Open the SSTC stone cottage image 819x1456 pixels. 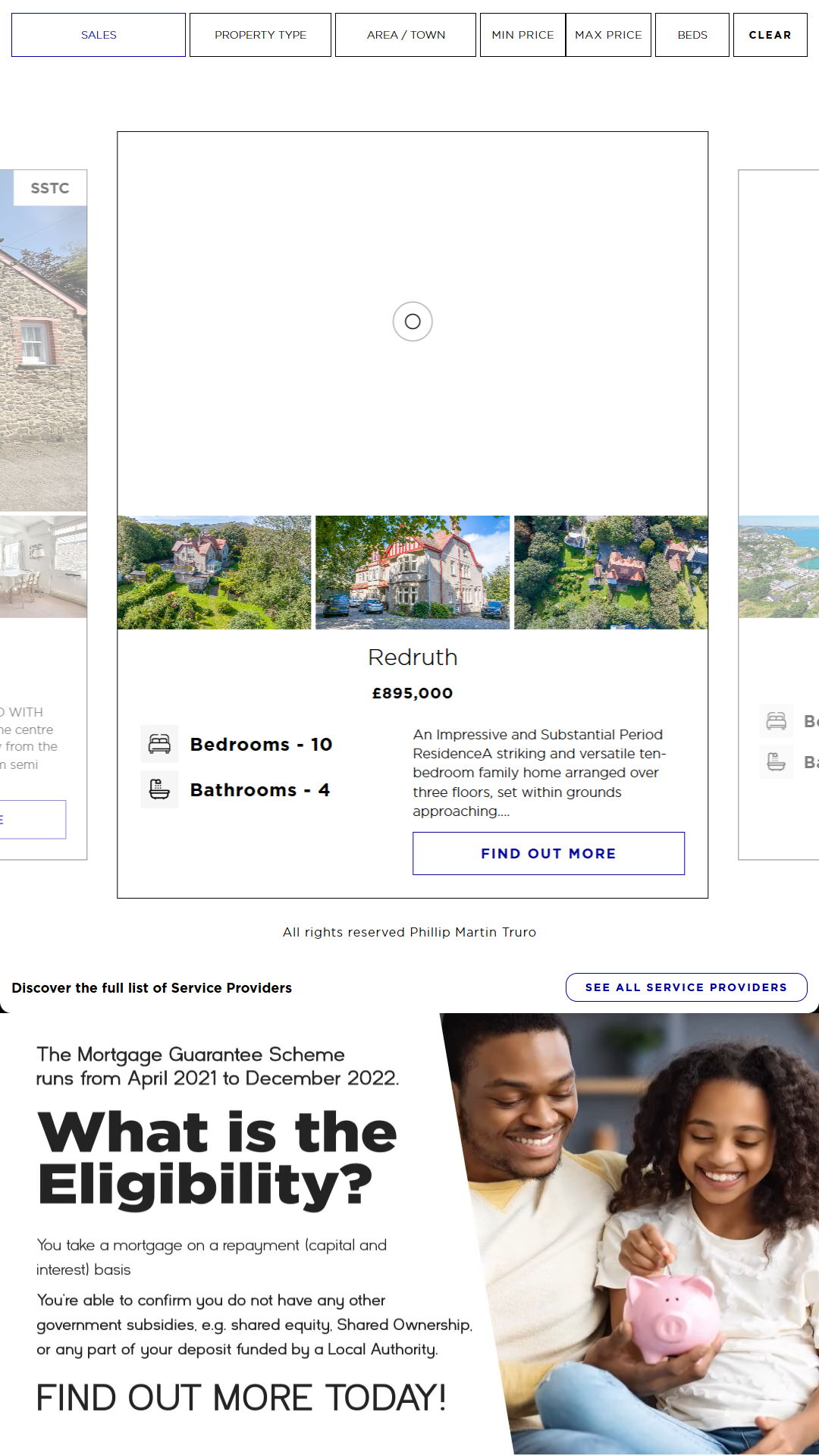43,340
